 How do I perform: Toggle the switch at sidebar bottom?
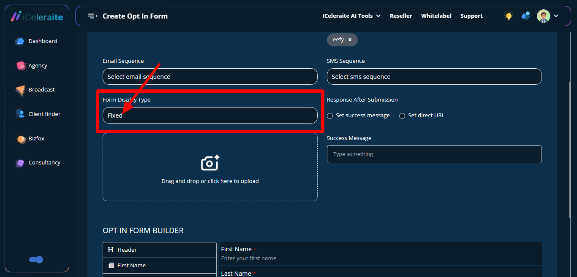[x=36, y=260]
